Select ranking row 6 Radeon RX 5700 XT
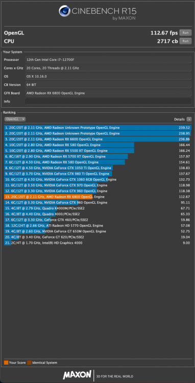This screenshot has width=195, height=383. [98, 156]
